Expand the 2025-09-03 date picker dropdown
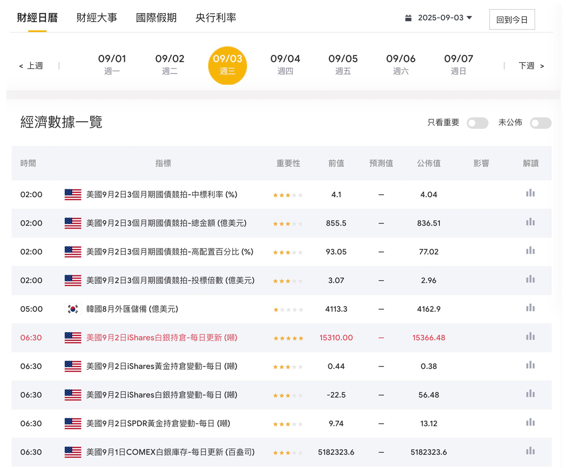The width and height of the screenshot is (572, 468). (469, 18)
